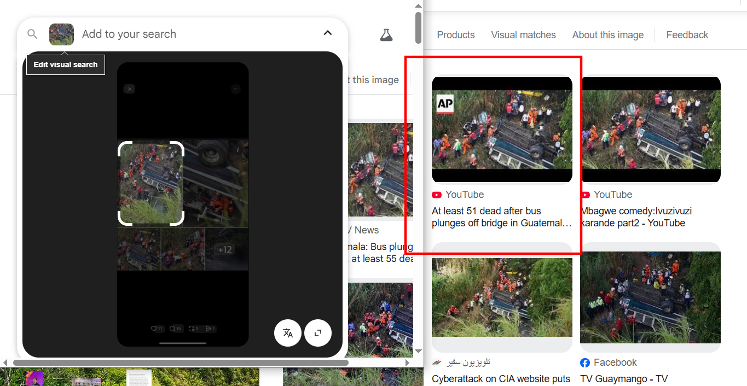Open the "At least 51 dead" result link
This screenshot has height=386, width=747.
(501, 217)
